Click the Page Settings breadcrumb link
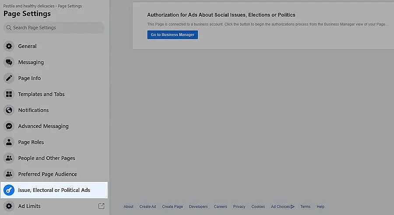The width and height of the screenshot is (394, 215). [70, 6]
